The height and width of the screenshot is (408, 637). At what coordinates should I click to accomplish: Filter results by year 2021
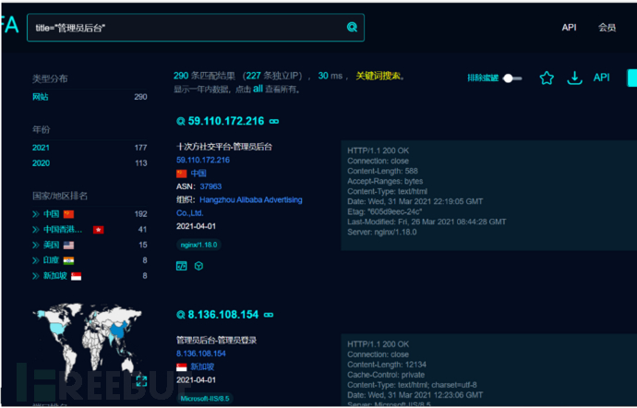click(42, 148)
